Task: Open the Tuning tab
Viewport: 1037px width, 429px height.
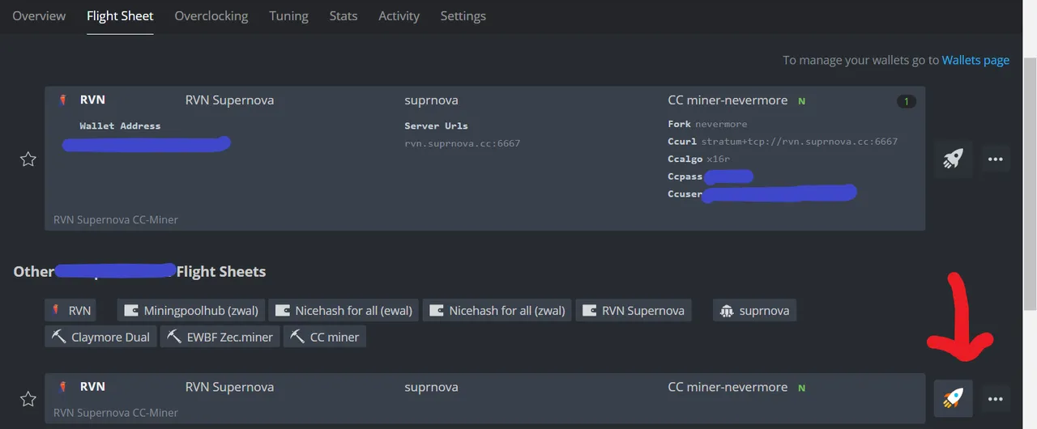Action: [288, 15]
